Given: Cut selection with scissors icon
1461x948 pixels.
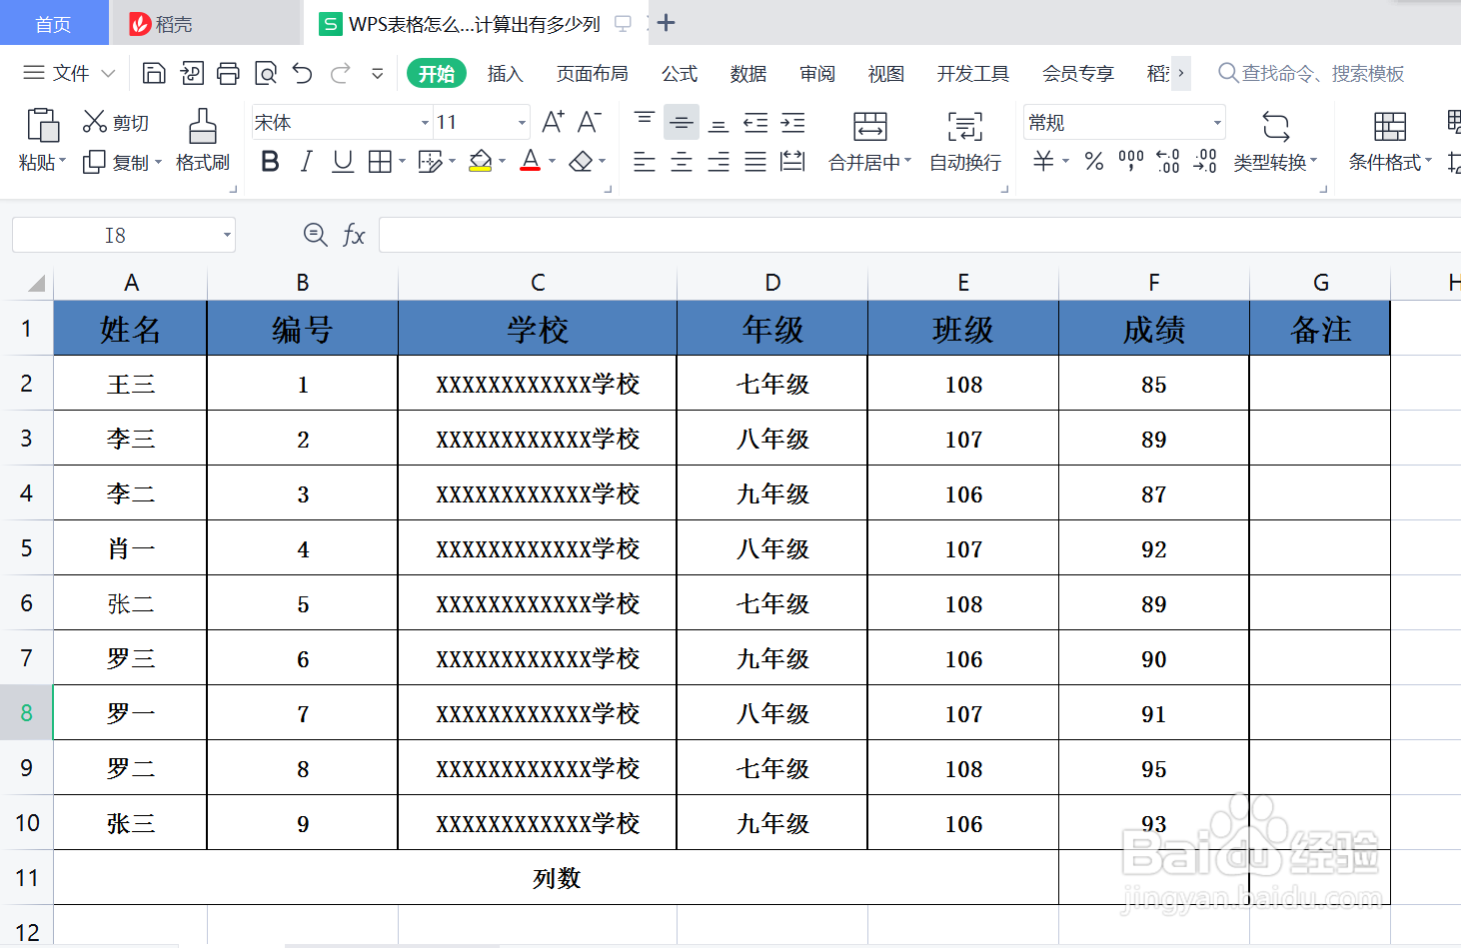Looking at the screenshot, I should pos(95,122).
